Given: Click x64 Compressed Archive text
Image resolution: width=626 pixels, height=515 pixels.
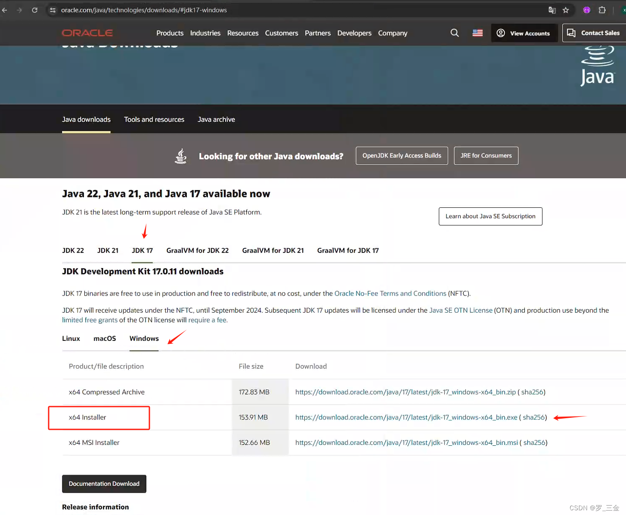Looking at the screenshot, I should coord(107,392).
